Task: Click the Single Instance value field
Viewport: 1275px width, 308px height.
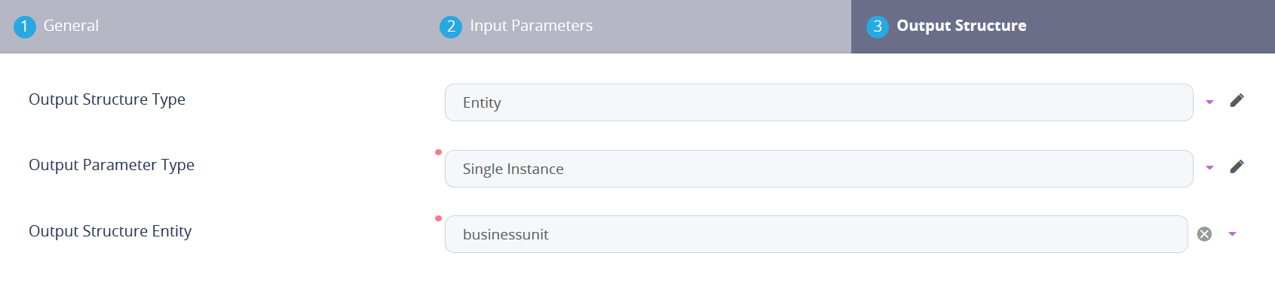Action: point(818,169)
